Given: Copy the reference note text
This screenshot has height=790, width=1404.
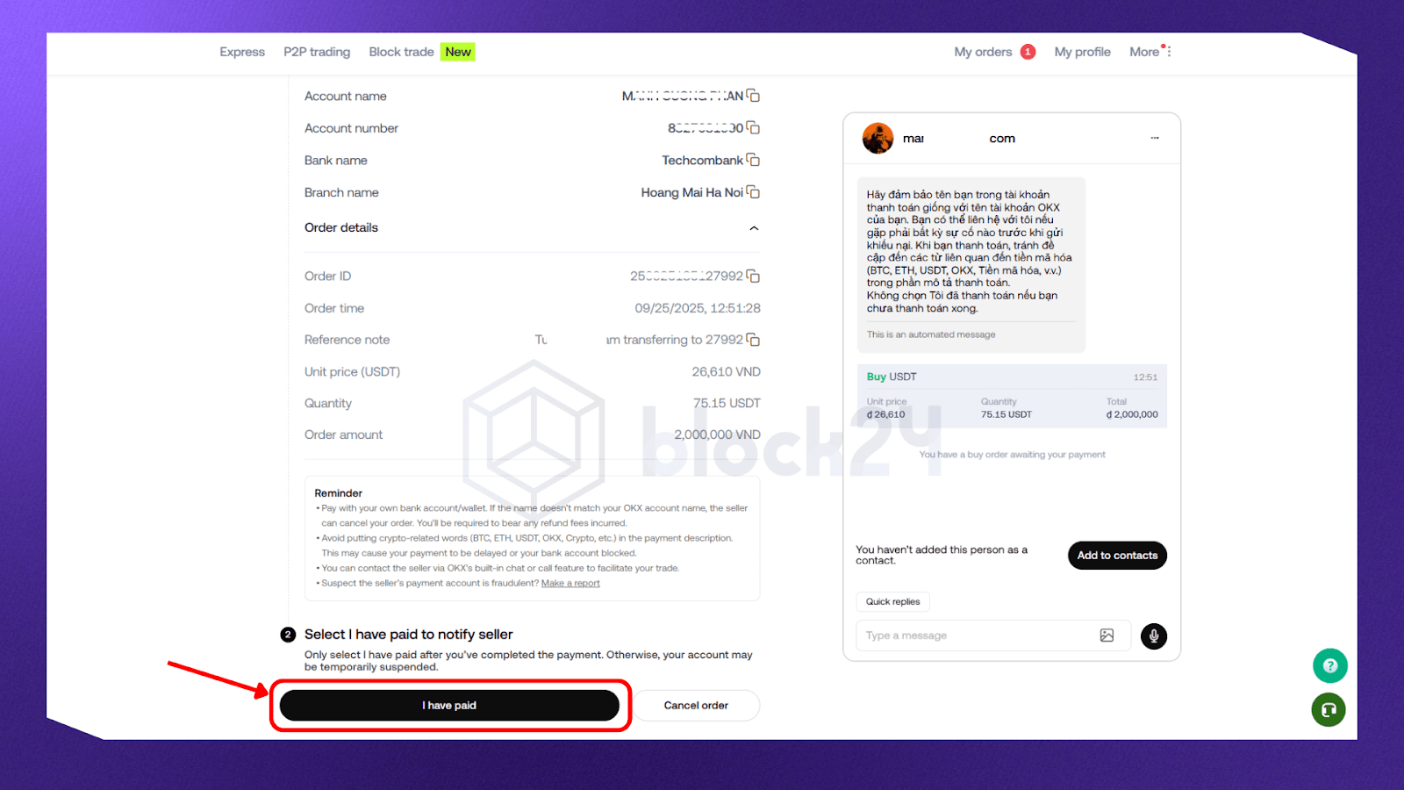Looking at the screenshot, I should (753, 340).
